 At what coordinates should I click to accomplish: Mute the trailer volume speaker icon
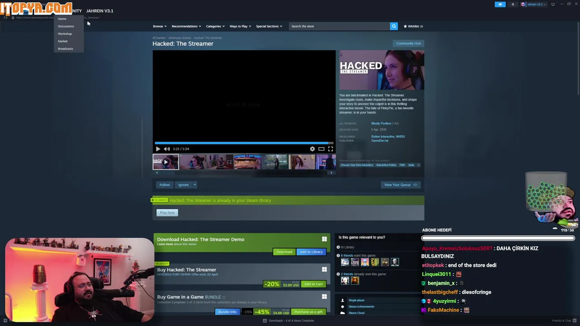[x=167, y=149]
